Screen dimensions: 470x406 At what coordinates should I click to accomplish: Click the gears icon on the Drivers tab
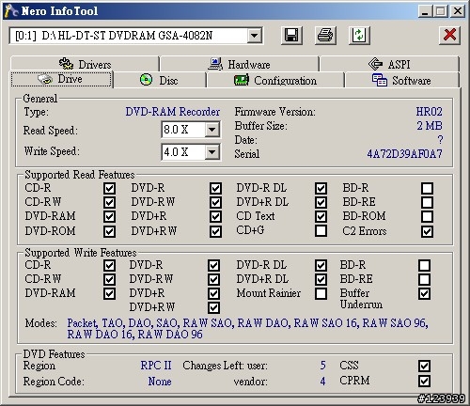point(66,64)
